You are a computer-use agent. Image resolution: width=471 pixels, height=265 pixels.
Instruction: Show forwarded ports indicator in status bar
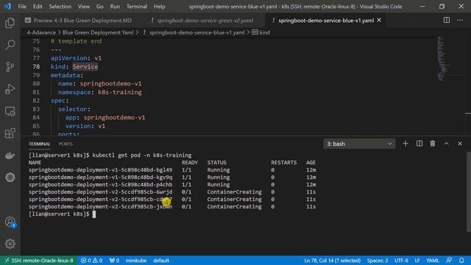point(114,260)
